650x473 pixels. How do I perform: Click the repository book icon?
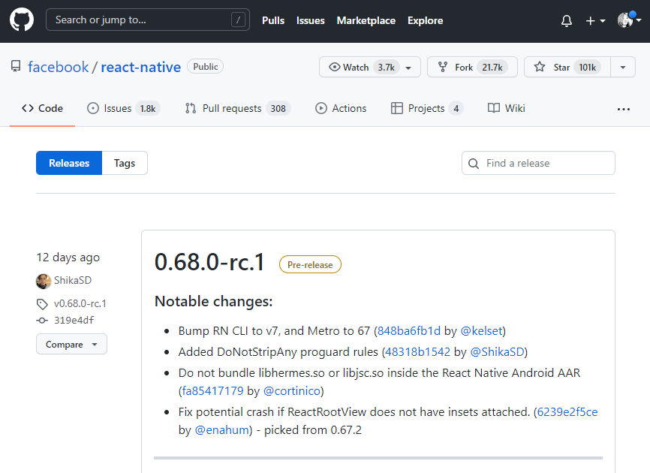(16, 67)
